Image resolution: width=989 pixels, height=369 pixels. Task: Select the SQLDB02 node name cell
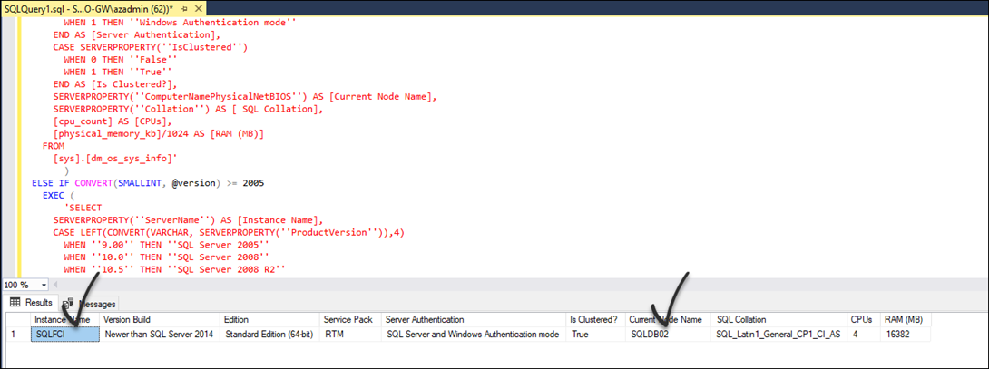coord(668,335)
